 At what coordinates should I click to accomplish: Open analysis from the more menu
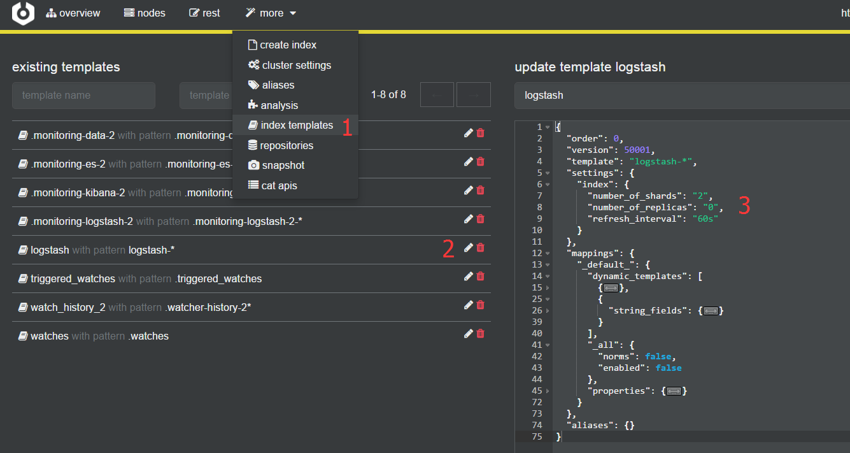point(295,105)
